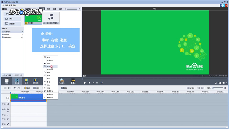Click the preview seek bar
This screenshot has height=129, width=229.
pos(155,79)
